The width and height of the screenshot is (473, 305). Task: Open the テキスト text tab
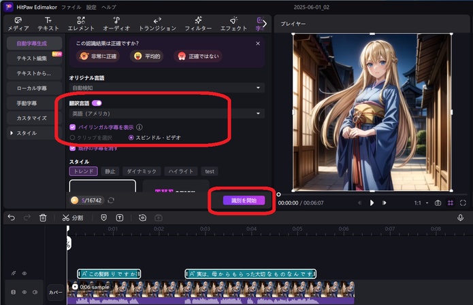click(48, 24)
